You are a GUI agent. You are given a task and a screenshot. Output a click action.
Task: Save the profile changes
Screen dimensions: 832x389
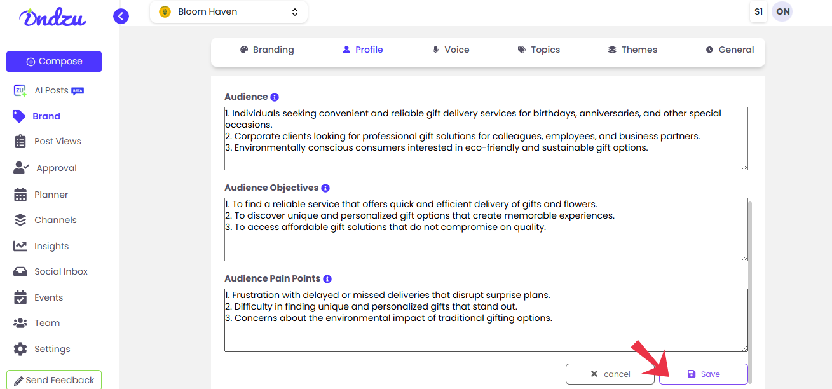(704, 374)
